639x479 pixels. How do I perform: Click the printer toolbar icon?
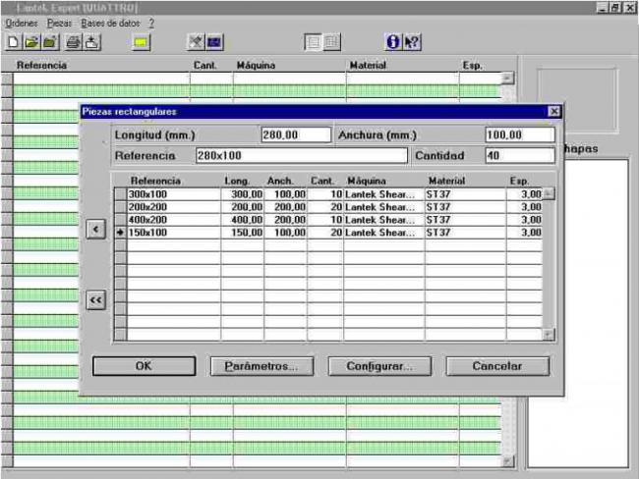pos(74,42)
